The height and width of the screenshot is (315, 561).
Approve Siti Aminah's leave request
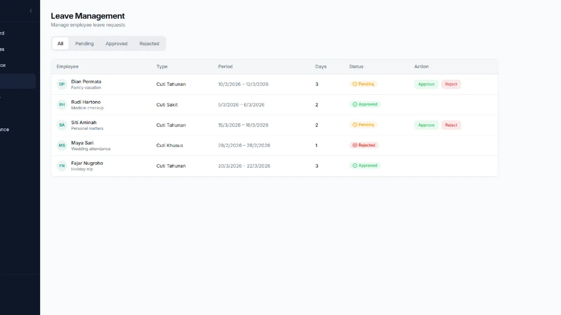coord(426,125)
